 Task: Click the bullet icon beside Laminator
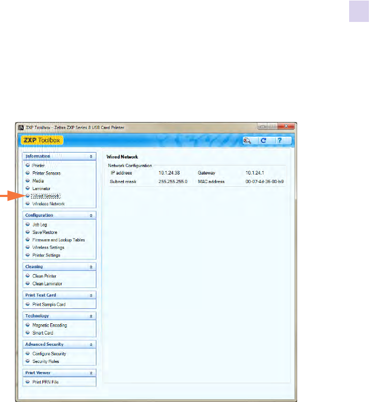point(28,188)
